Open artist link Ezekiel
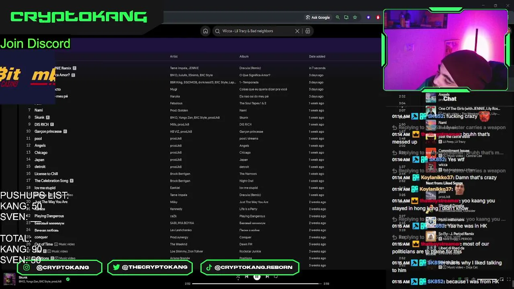The width and height of the screenshot is (514, 289). [175, 188]
